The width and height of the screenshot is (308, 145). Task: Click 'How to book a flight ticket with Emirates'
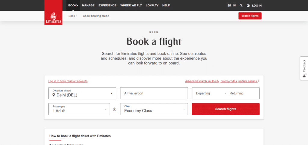[x=80, y=136]
